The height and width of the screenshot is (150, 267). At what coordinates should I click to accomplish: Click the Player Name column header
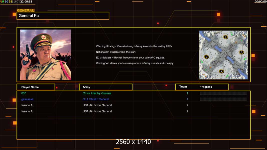coord(36,87)
